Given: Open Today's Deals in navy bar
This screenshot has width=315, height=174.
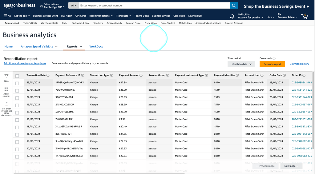Looking at the screenshot, I should pos(141,16).
